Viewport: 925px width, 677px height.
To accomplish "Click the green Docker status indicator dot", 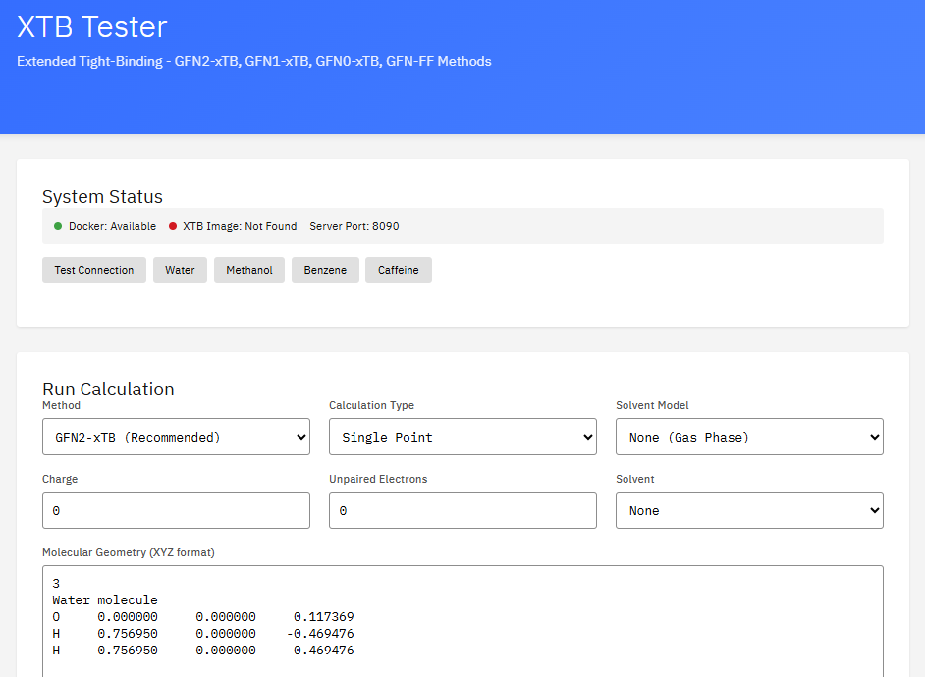I will 58,226.
